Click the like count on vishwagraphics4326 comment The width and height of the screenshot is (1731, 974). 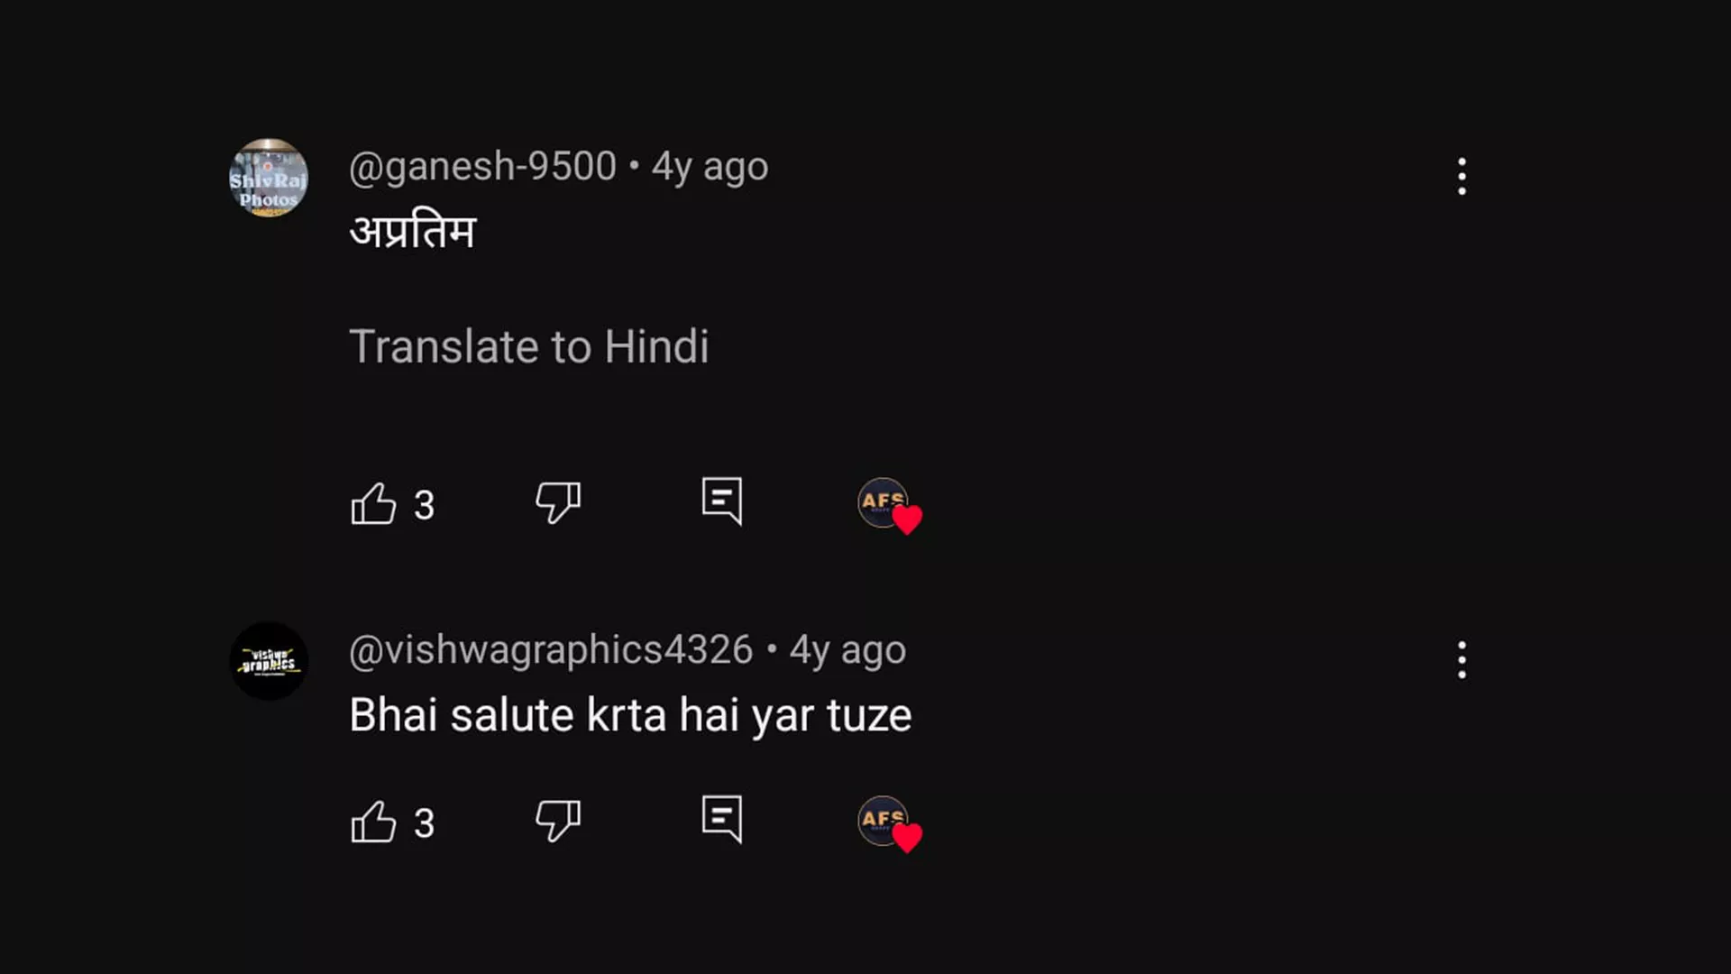424,823
